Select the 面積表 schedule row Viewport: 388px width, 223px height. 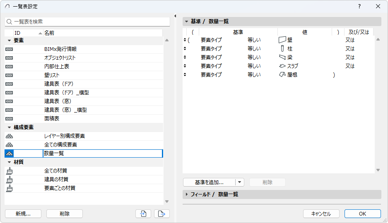[x=84, y=119]
